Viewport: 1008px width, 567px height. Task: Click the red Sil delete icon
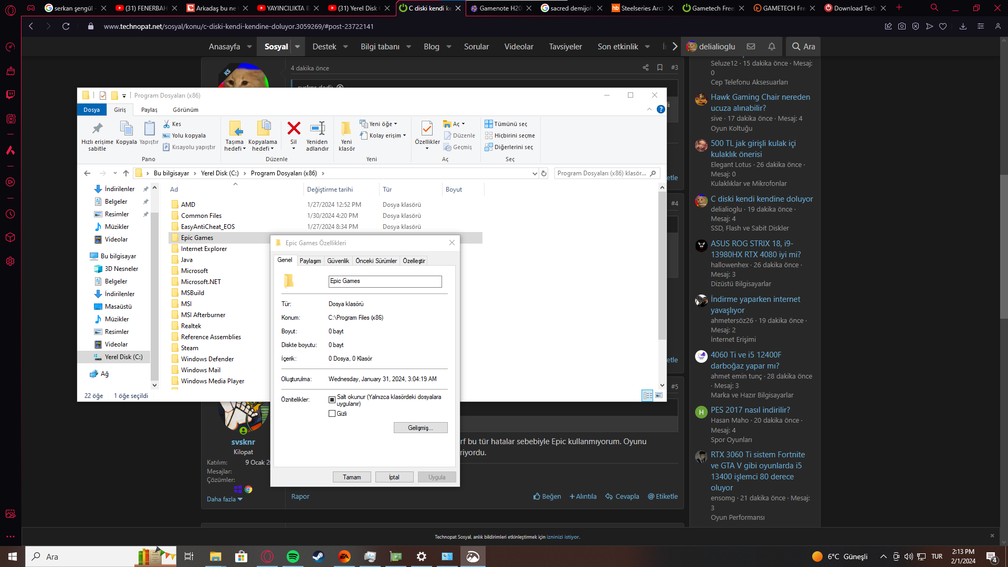(293, 129)
